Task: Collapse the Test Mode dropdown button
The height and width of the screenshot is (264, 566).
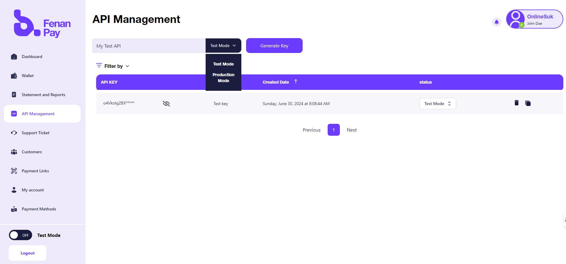Action: click(x=223, y=46)
